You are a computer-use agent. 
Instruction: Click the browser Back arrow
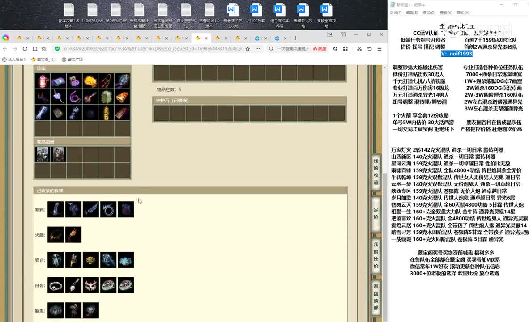pos(5,49)
